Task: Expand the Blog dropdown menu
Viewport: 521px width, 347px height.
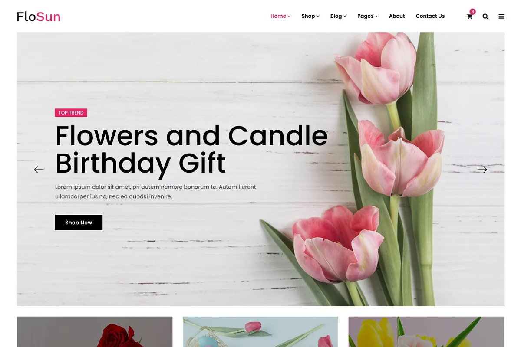Action: point(338,16)
